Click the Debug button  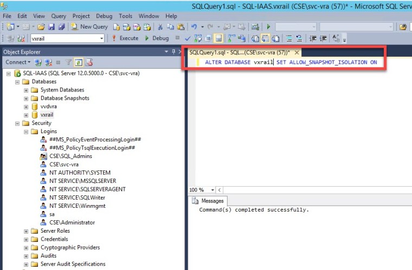coord(157,38)
